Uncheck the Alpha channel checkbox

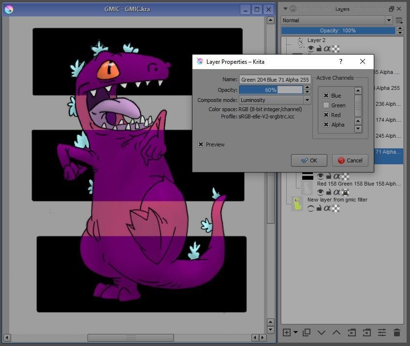pyautogui.click(x=326, y=124)
